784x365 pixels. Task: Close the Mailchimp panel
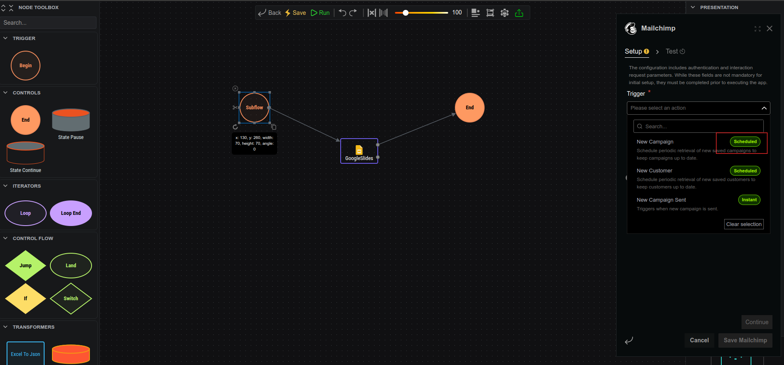click(x=769, y=28)
